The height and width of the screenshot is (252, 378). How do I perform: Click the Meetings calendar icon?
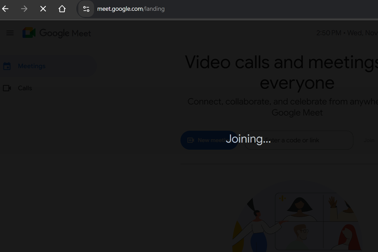tap(7, 66)
